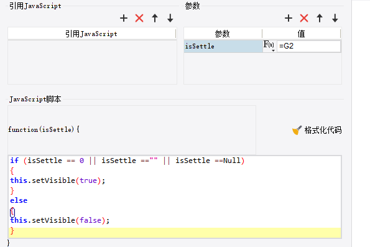Click the function(isSettle) header text
The image size is (370, 247).
44,129
